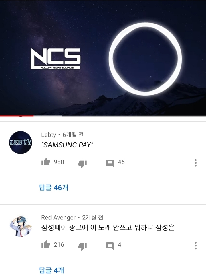Tap the 980 like count
This screenshot has height=280, width=206.
59,162
